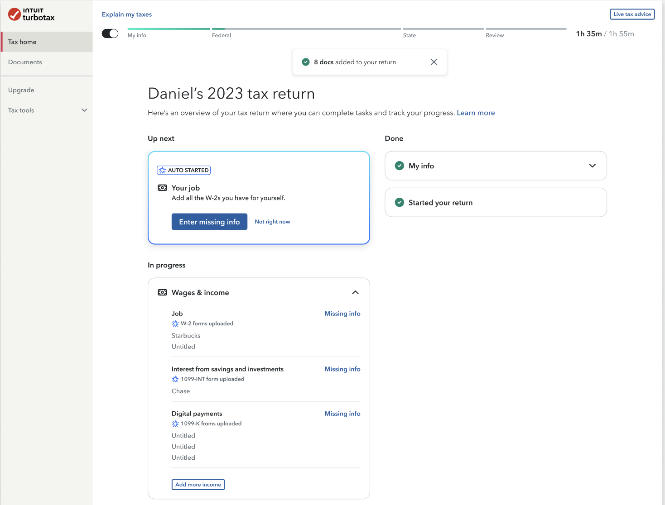The width and height of the screenshot is (665, 505).
Task: Collapse the Wages & income section
Action: click(355, 292)
